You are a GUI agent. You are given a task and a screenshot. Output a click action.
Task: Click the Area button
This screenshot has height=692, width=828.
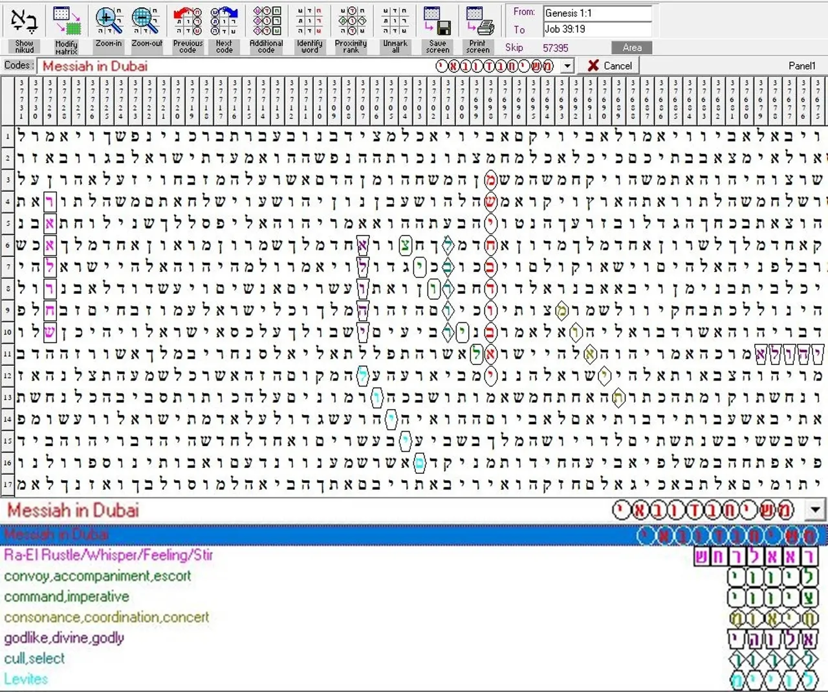pos(632,47)
